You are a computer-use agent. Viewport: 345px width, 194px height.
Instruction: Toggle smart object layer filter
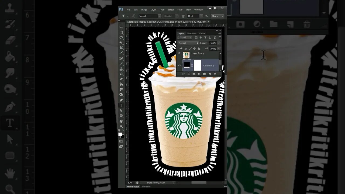point(215,38)
